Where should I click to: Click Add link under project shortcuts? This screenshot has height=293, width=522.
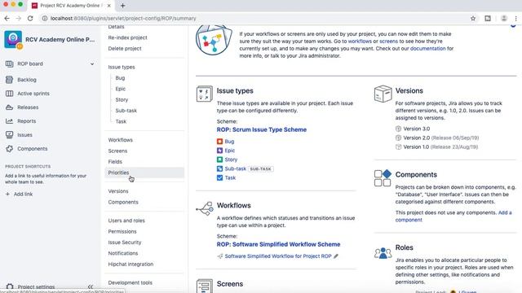(x=23, y=194)
